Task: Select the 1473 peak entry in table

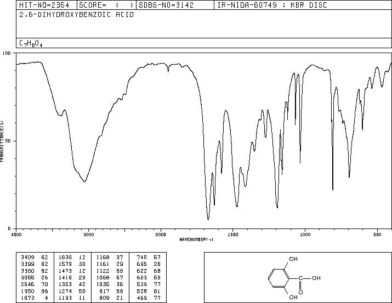Action: [x=72, y=271]
